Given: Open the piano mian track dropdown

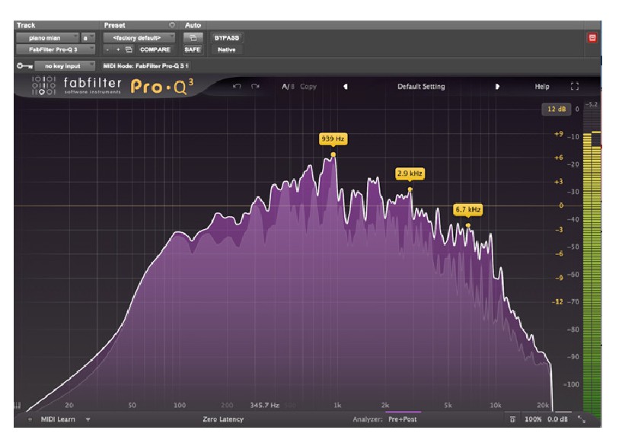Looking at the screenshot, I should (48, 38).
